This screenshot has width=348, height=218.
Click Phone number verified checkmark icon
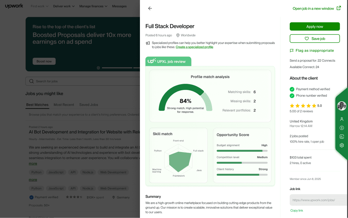292,96
